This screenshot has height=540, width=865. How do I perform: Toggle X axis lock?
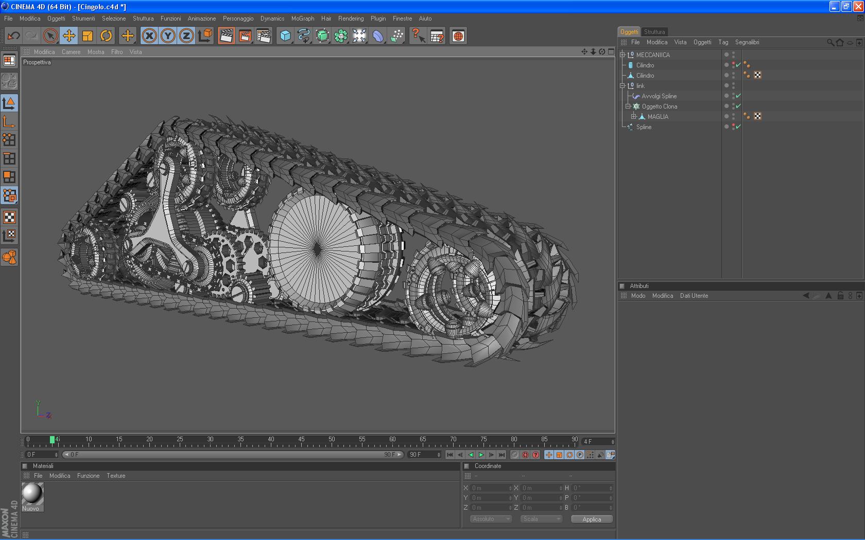[x=149, y=36]
